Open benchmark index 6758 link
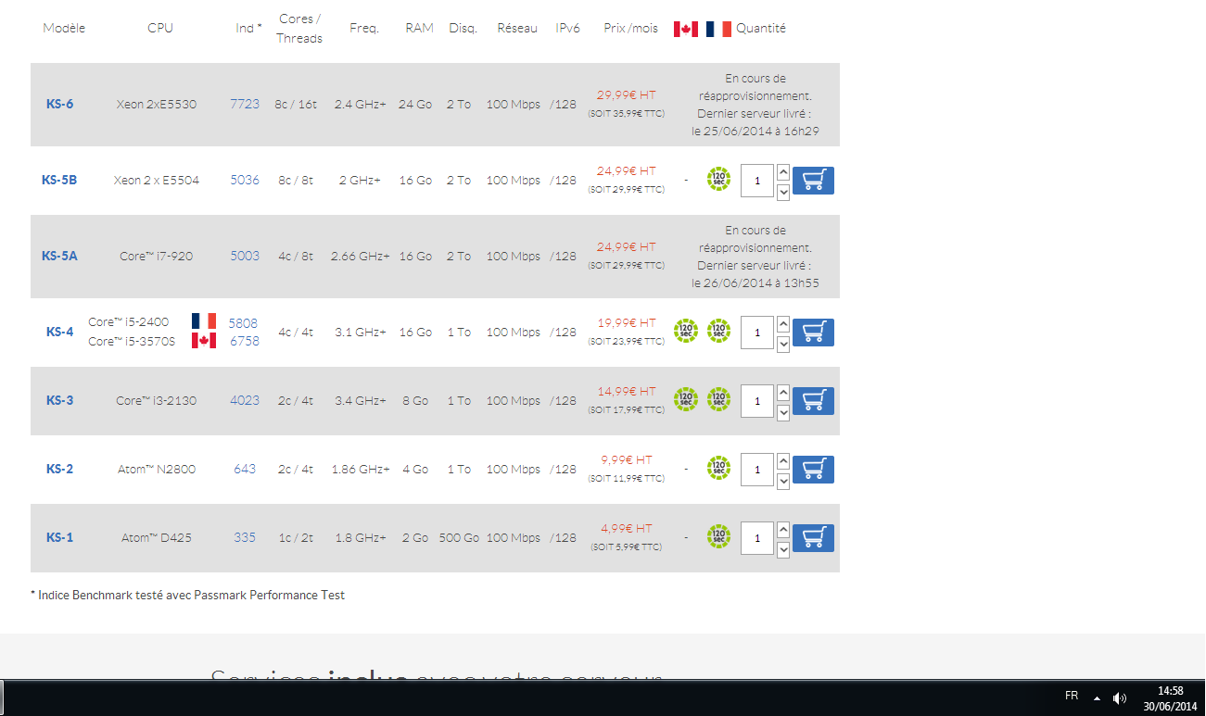 (244, 341)
